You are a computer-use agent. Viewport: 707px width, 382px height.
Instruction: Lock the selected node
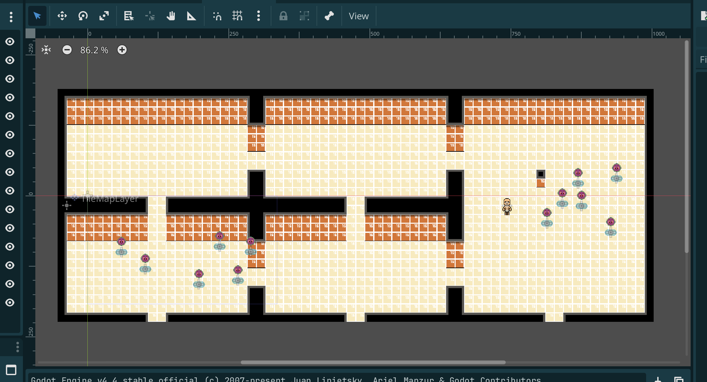(x=283, y=16)
